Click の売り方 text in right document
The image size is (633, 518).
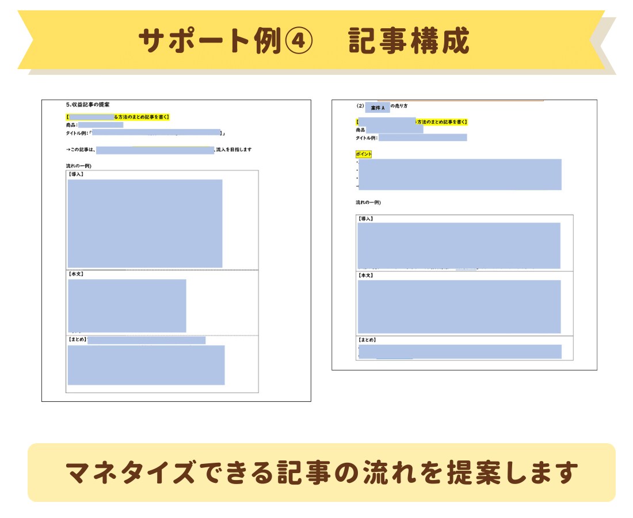click(399, 106)
